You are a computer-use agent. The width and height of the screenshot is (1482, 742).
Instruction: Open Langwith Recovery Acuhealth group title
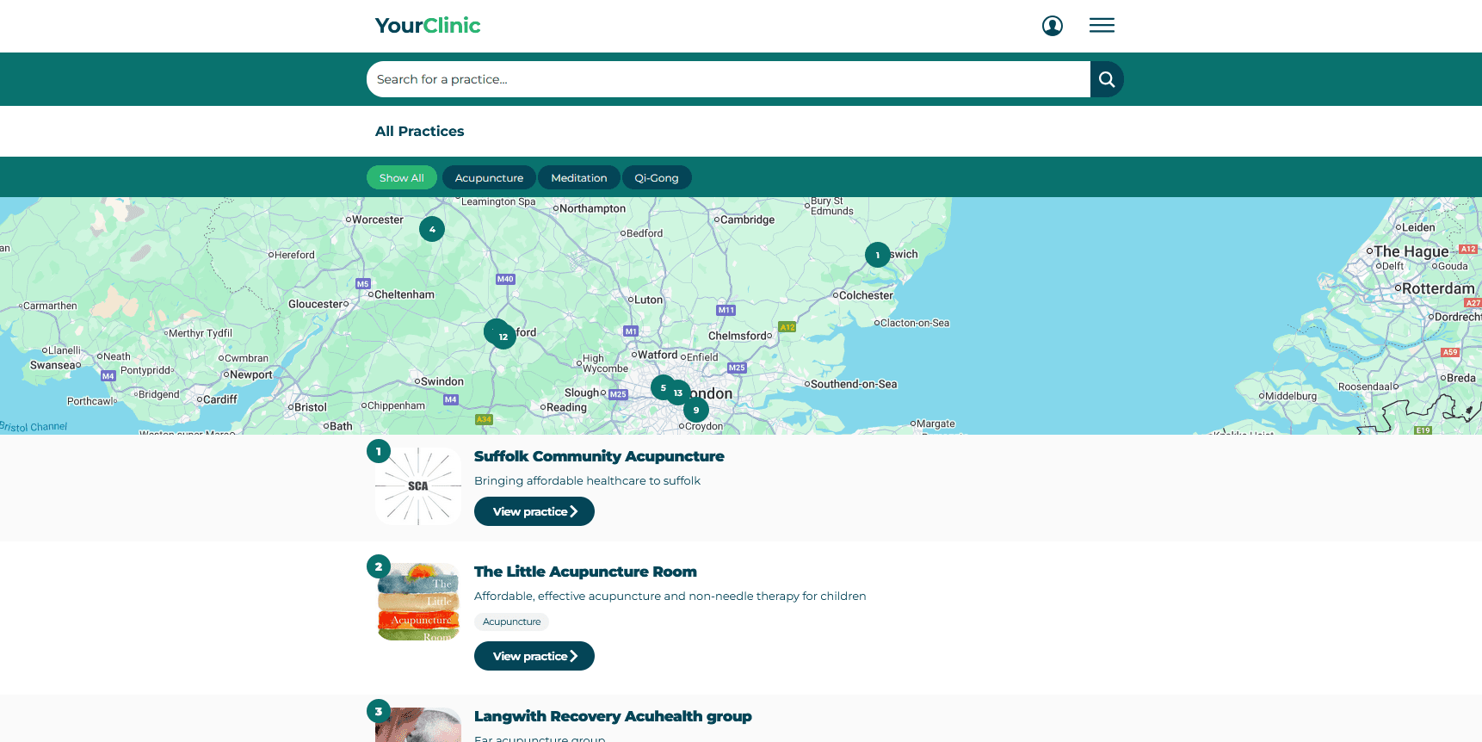[613, 716]
